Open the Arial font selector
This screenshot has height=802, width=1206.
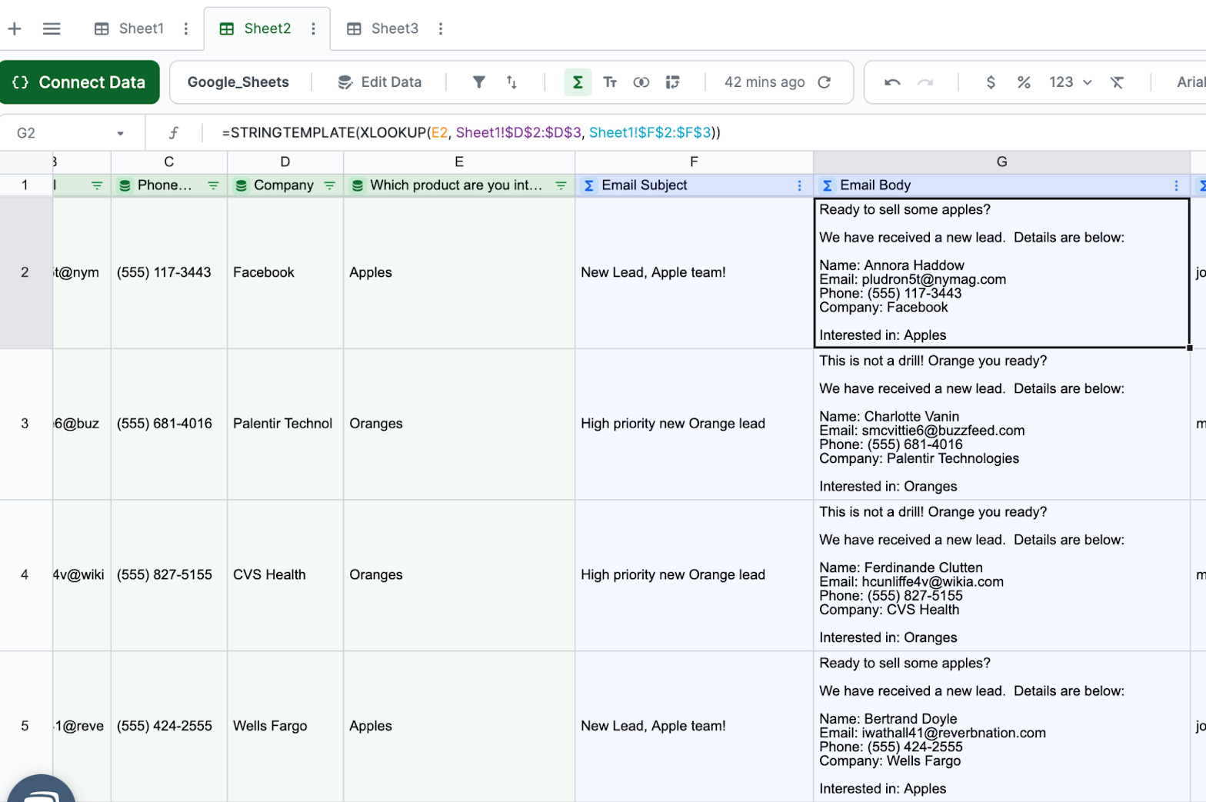[x=1191, y=82]
